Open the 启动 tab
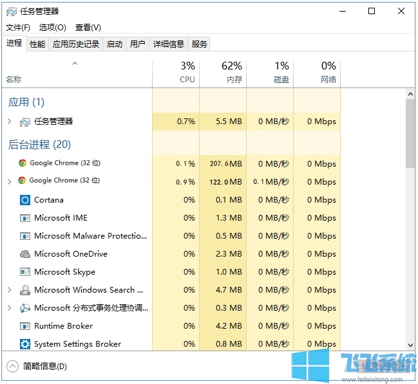The height and width of the screenshot is (384, 418). pos(114,44)
